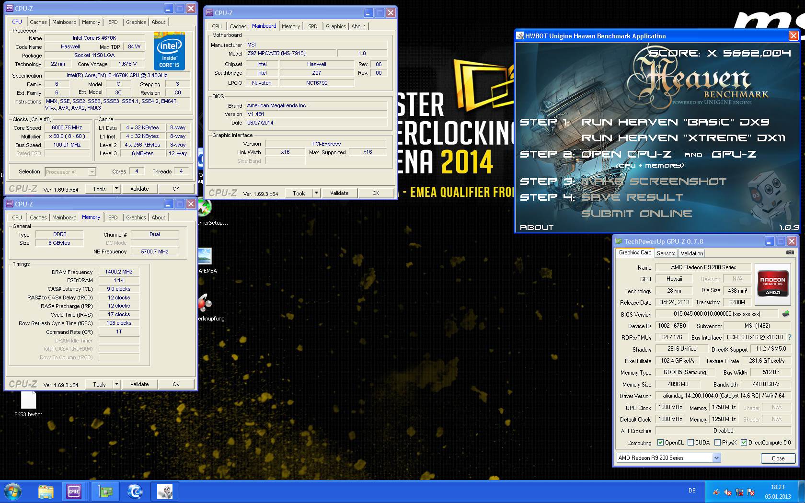805x503 pixels.
Task: Click the Z97 MPOWER (MS-7915) model field
Action: click(x=290, y=53)
